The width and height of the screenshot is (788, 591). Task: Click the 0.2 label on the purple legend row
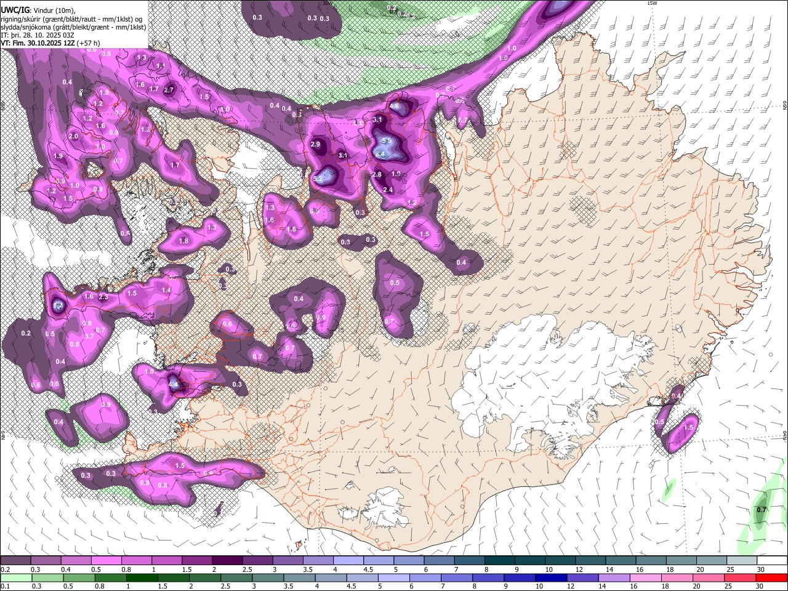pyautogui.click(x=6, y=569)
